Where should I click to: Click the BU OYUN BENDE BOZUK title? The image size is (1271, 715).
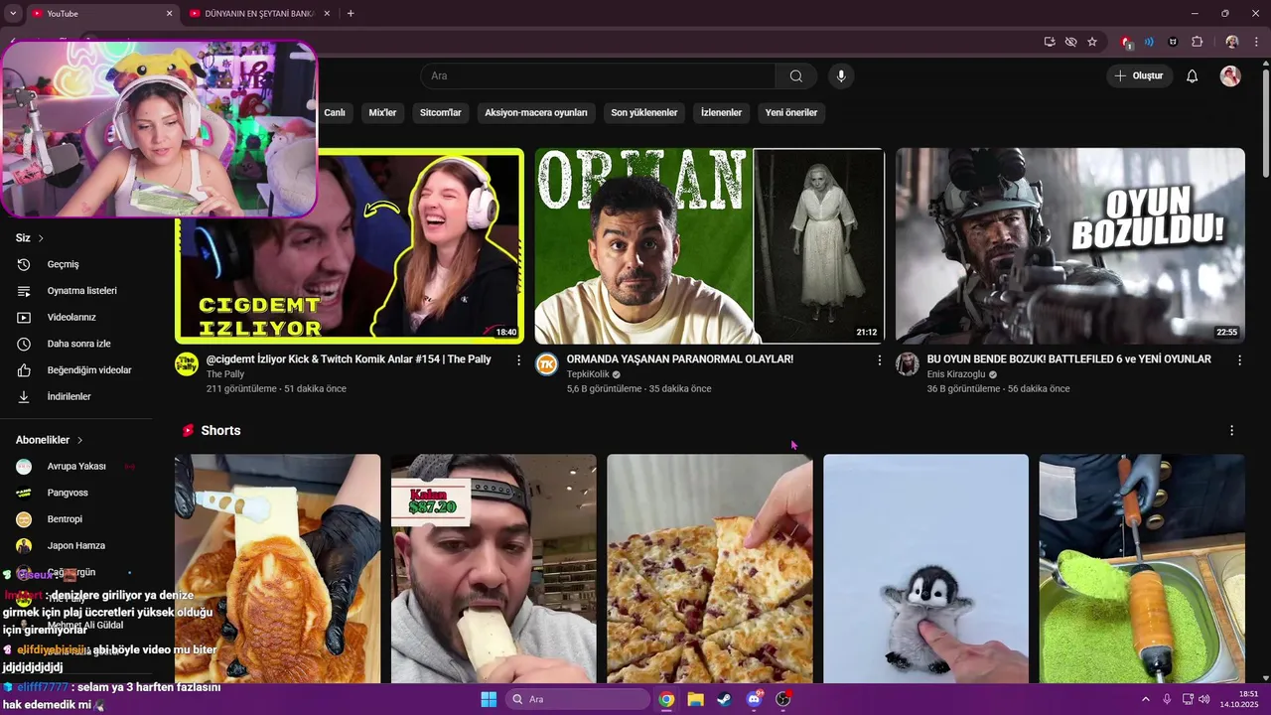(x=1069, y=359)
